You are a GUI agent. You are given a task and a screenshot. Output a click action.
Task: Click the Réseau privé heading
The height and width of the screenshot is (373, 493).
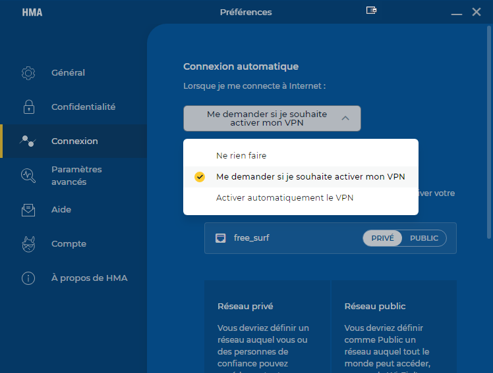(245, 306)
